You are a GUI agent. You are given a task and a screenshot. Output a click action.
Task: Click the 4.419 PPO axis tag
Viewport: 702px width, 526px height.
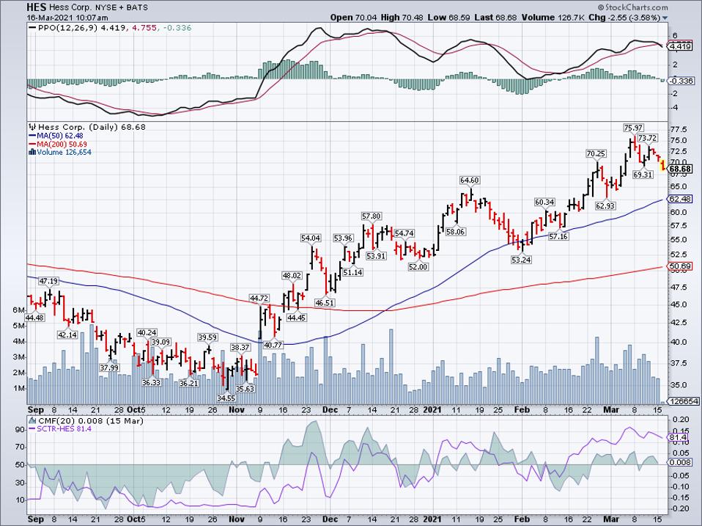tap(681, 46)
